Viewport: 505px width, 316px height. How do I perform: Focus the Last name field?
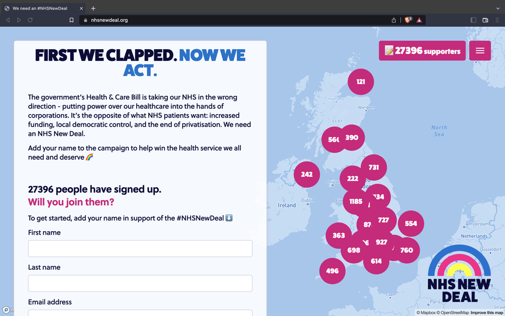point(140,283)
